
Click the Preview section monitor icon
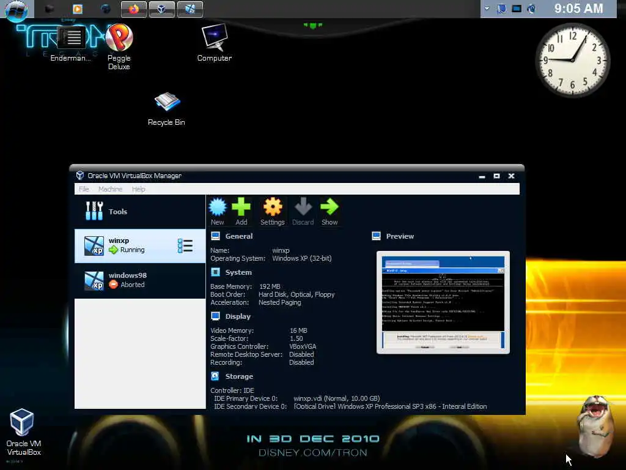[376, 236]
